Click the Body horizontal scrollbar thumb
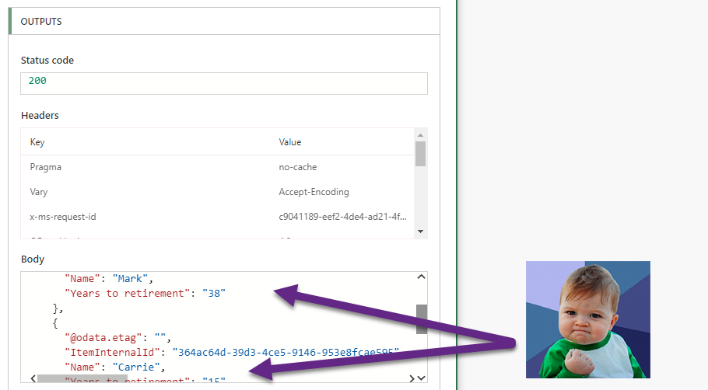 point(82,378)
